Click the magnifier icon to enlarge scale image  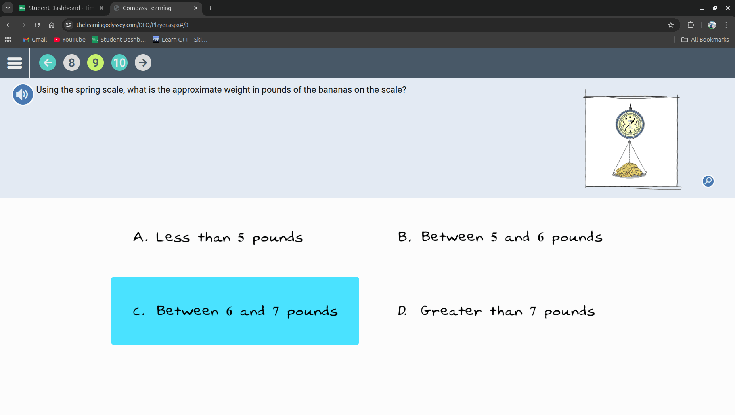[x=708, y=181]
